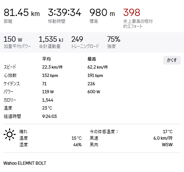
Task: Click the Wahoo ELEMNT BOLT device name
Action: click(x=25, y=163)
